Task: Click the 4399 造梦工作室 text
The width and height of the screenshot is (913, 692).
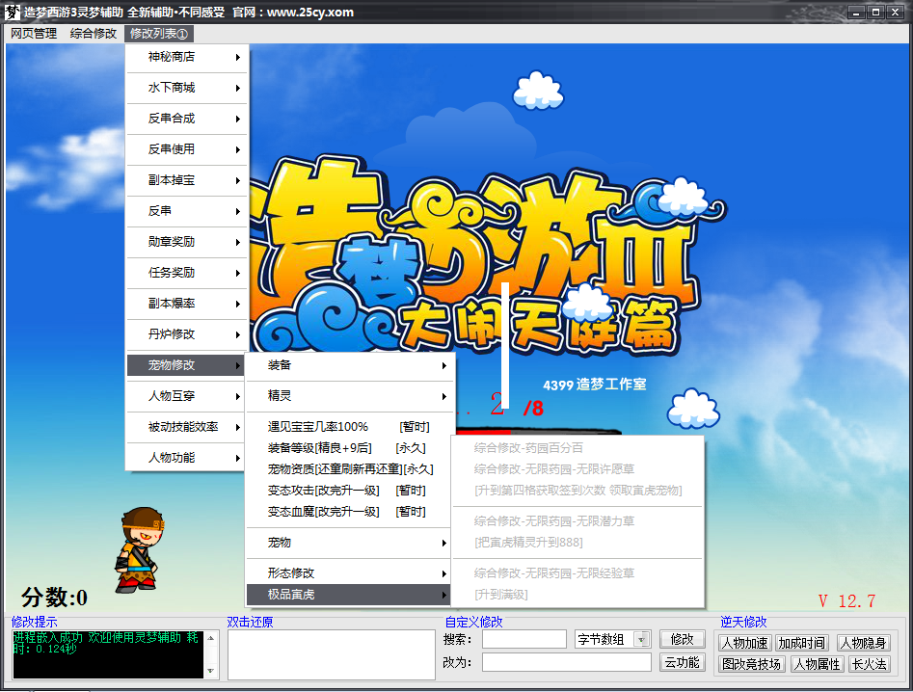Action: (595, 385)
